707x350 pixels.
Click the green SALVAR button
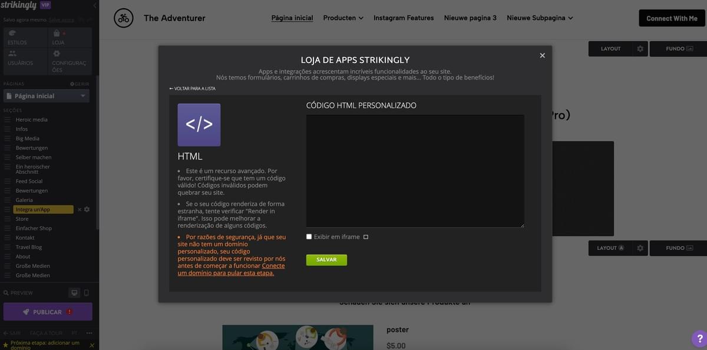[326, 260]
